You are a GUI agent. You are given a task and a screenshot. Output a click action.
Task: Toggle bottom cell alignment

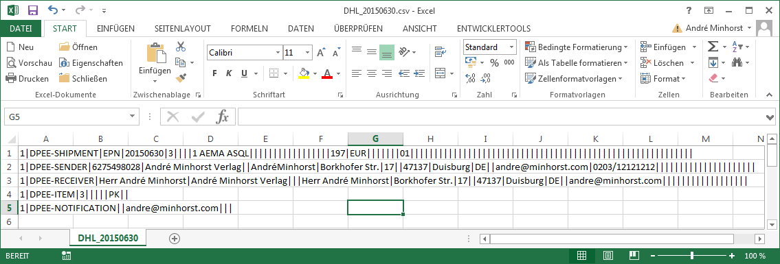click(x=387, y=52)
